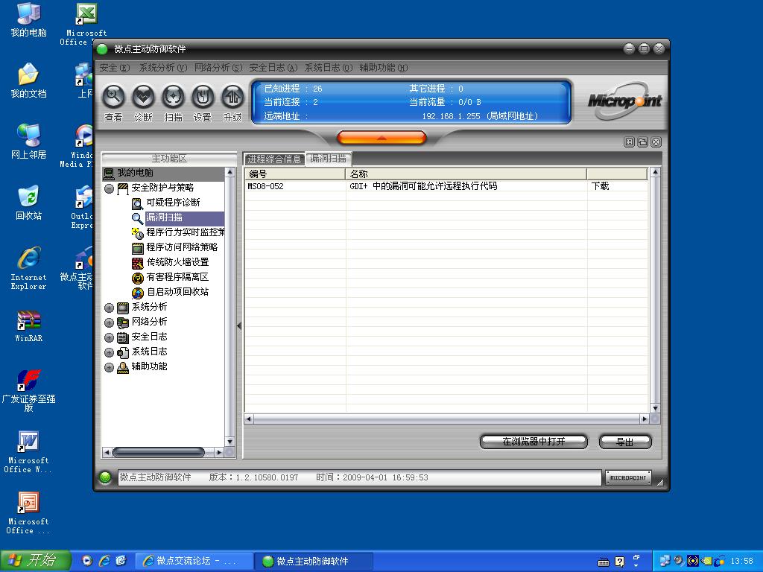The height and width of the screenshot is (572, 763).
Task: Click the 在浏览器中打开 button
Action: pos(534,442)
